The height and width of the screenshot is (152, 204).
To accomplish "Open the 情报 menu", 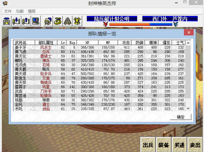I will coord(32,11).
